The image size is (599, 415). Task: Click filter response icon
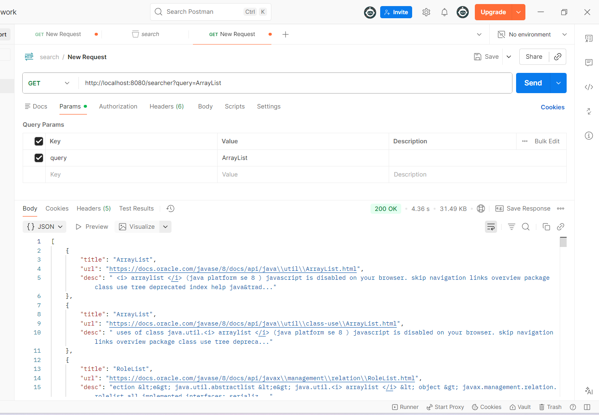tap(512, 227)
